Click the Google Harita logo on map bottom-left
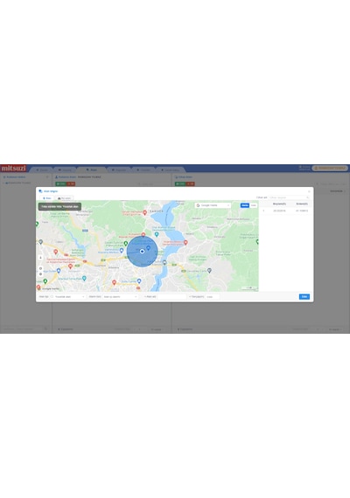350x498 pixels. coord(48,288)
